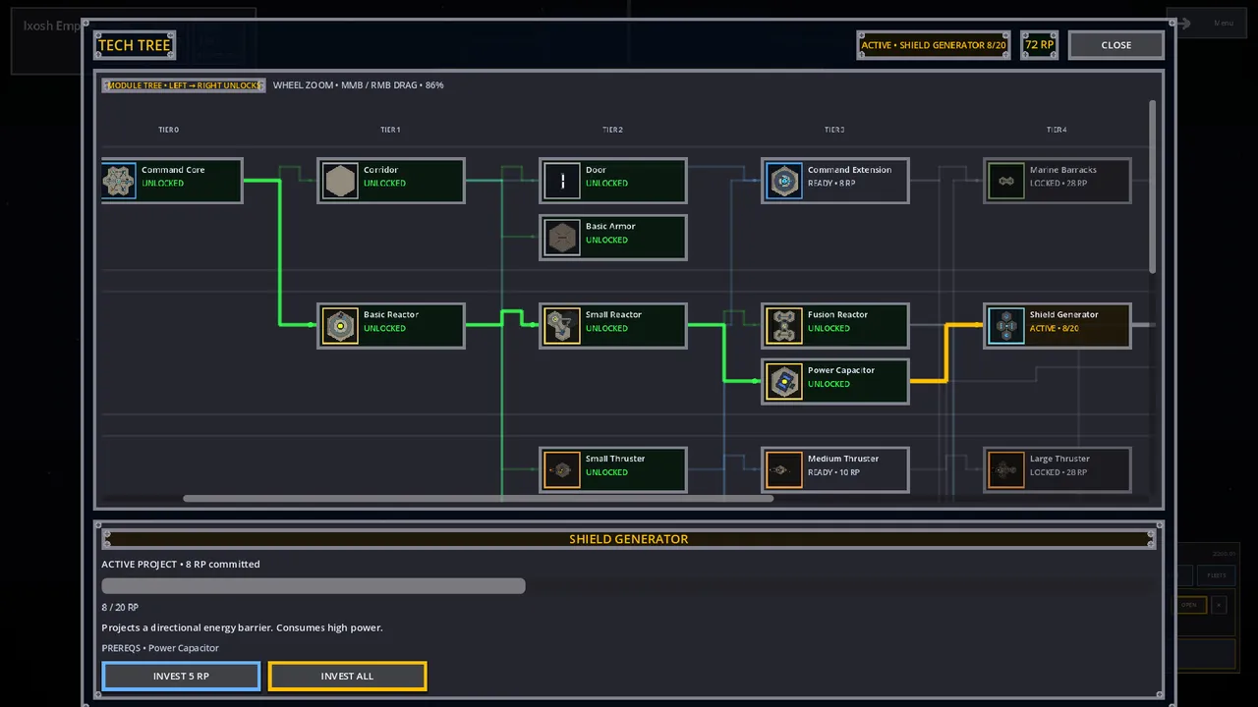Select the Large Thruster icon
Viewport: 1258px width, 707px height.
click(x=1006, y=470)
